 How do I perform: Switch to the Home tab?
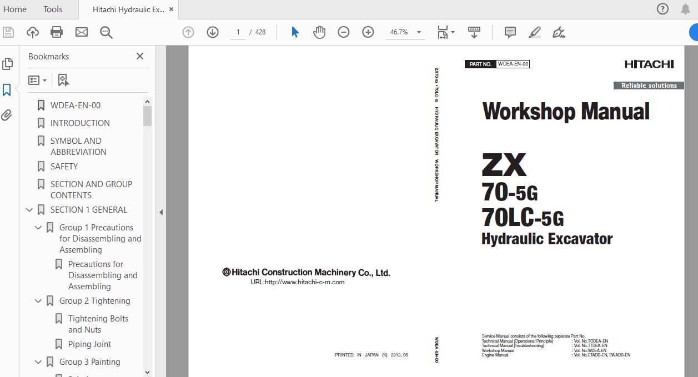[15, 9]
